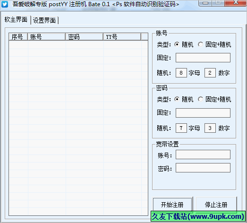Minimize the postYY window

click(205, 3)
